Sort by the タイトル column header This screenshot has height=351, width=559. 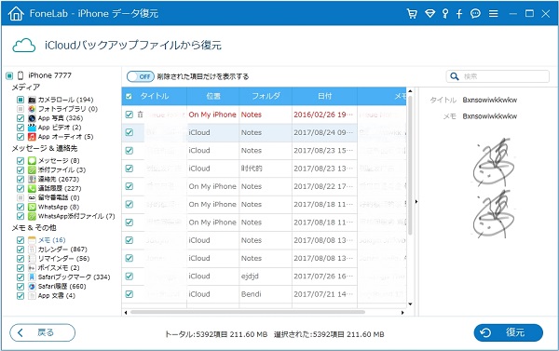(x=155, y=96)
